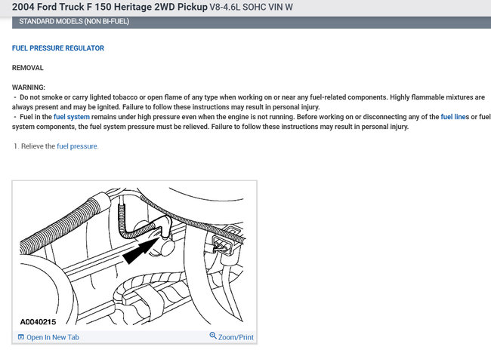491x359 pixels.
Task: Click the 'Open In New Tab' text link
Action: (53, 337)
